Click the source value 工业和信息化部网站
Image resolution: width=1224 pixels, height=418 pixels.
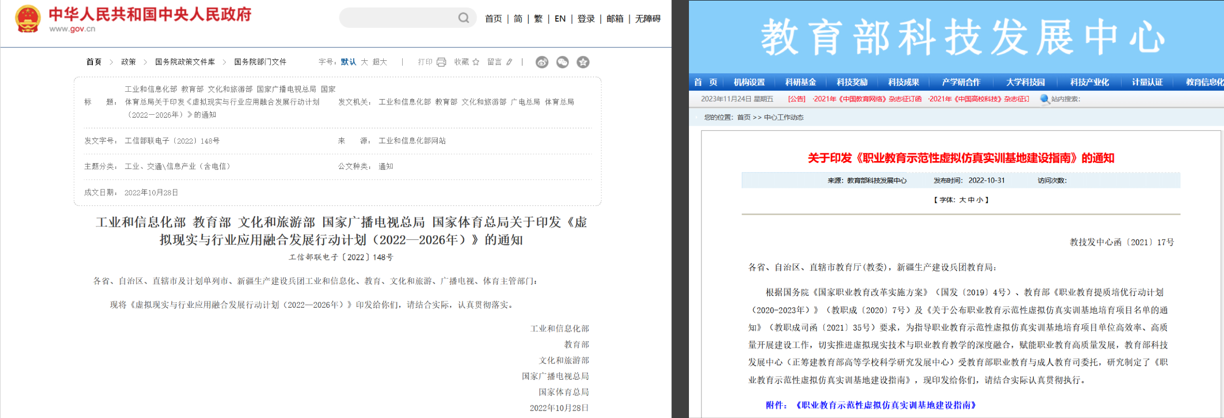(412, 141)
